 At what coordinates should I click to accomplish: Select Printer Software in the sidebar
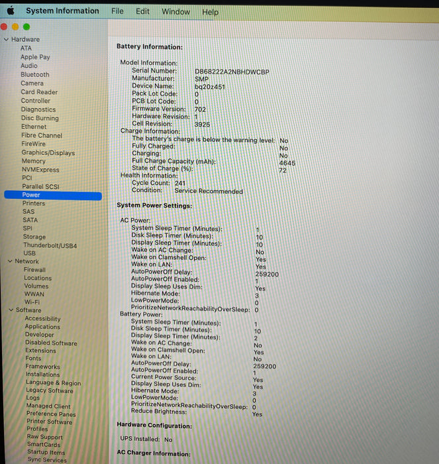click(50, 422)
